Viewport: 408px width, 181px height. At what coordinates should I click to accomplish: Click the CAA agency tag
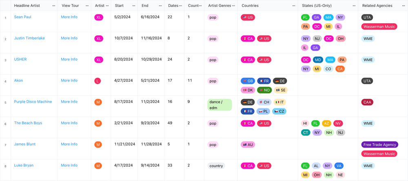pos(367,102)
